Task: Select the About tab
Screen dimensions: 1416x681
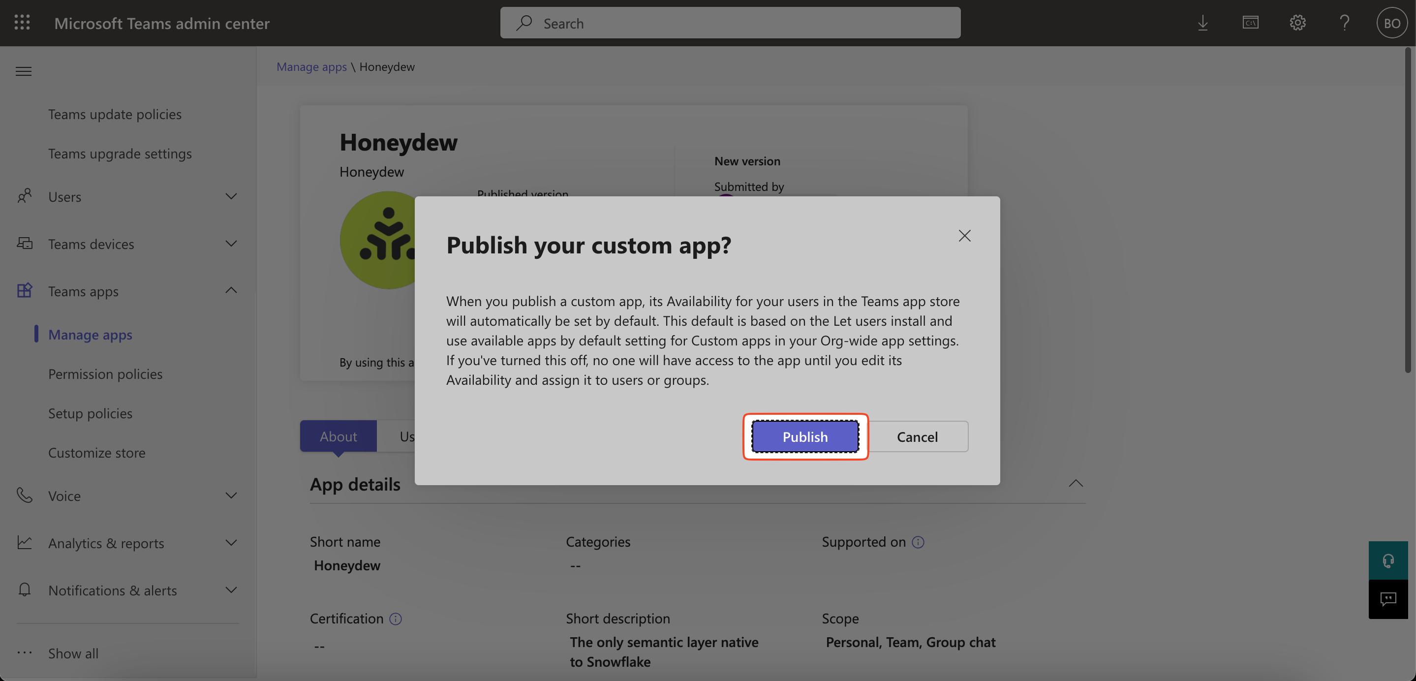Action: coord(338,436)
